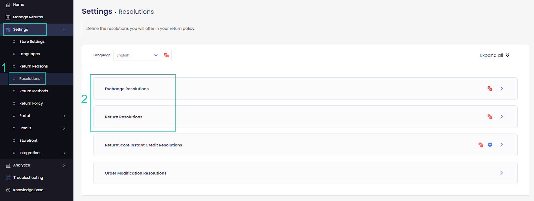The height and width of the screenshot is (201, 534).
Task: Click the Resolutions breadcrumb text in header
Action: pos(136,12)
